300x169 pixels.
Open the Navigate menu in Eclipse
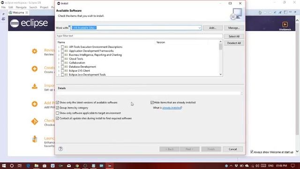pyautogui.click(x=21, y=8)
